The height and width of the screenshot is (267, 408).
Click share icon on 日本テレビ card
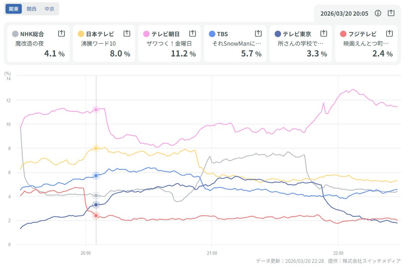[x=127, y=33]
